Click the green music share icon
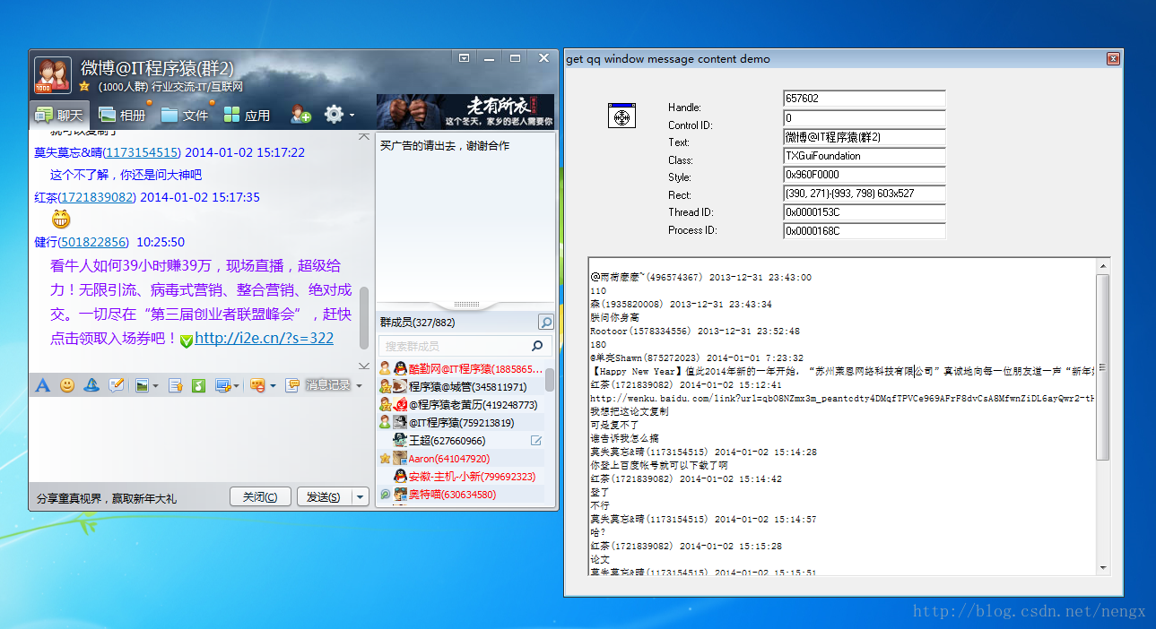1156x629 pixels. [x=198, y=385]
